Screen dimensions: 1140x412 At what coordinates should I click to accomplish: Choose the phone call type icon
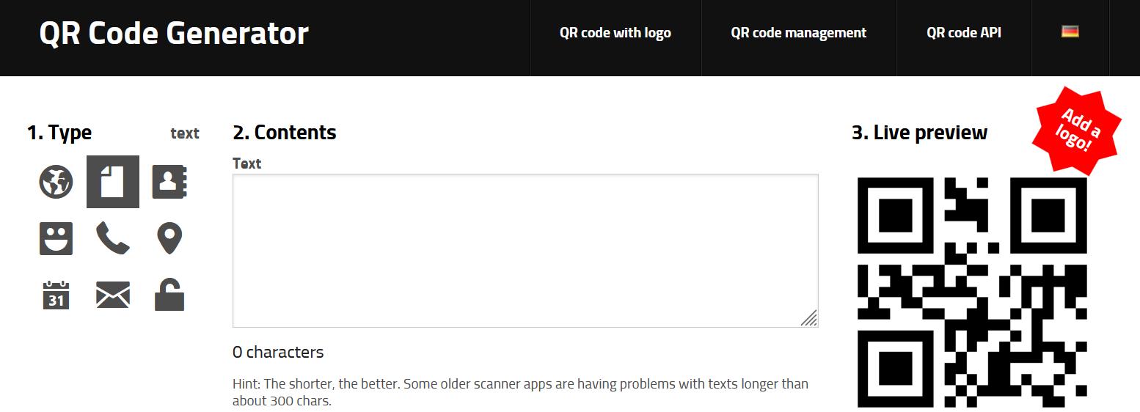tap(113, 239)
